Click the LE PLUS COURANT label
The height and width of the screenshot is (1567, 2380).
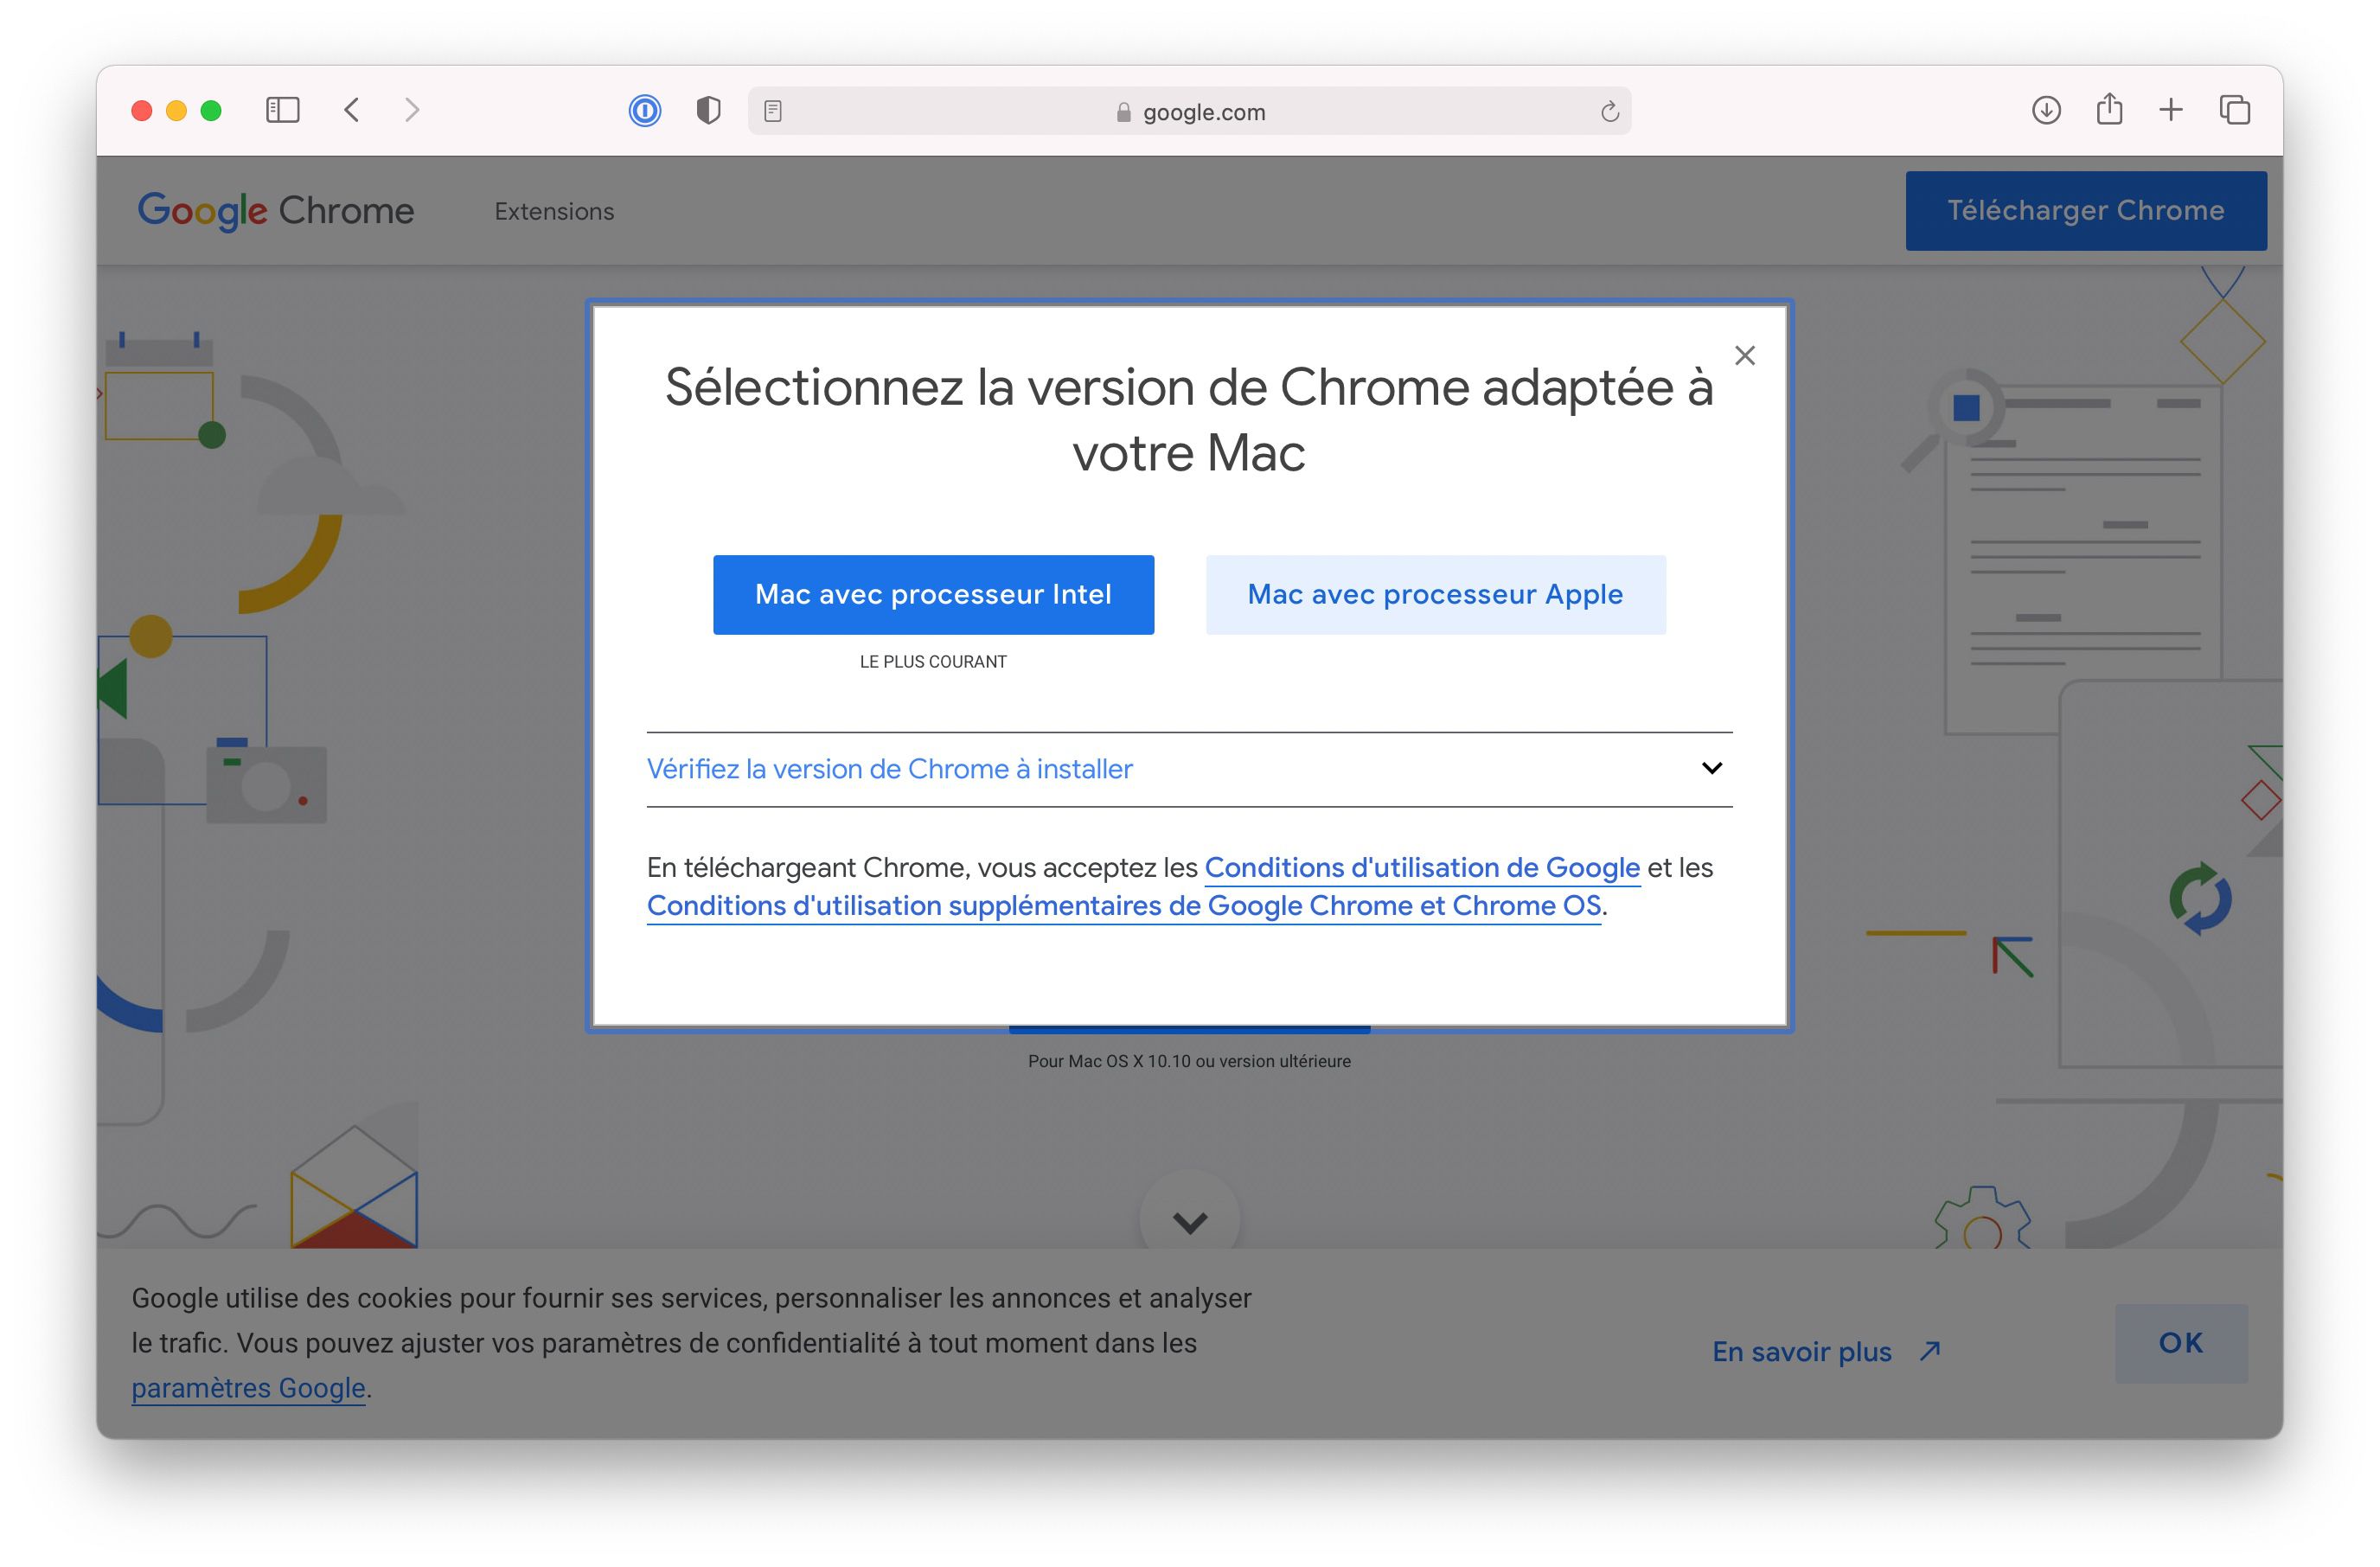[933, 661]
